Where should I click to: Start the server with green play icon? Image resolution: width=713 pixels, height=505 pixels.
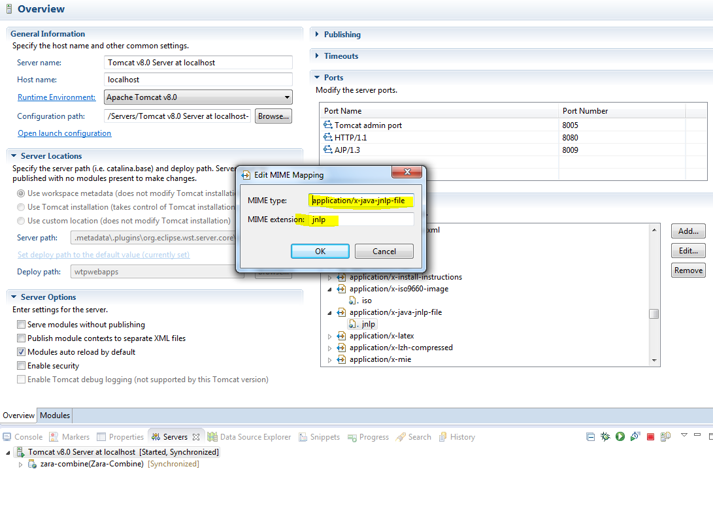pos(620,437)
